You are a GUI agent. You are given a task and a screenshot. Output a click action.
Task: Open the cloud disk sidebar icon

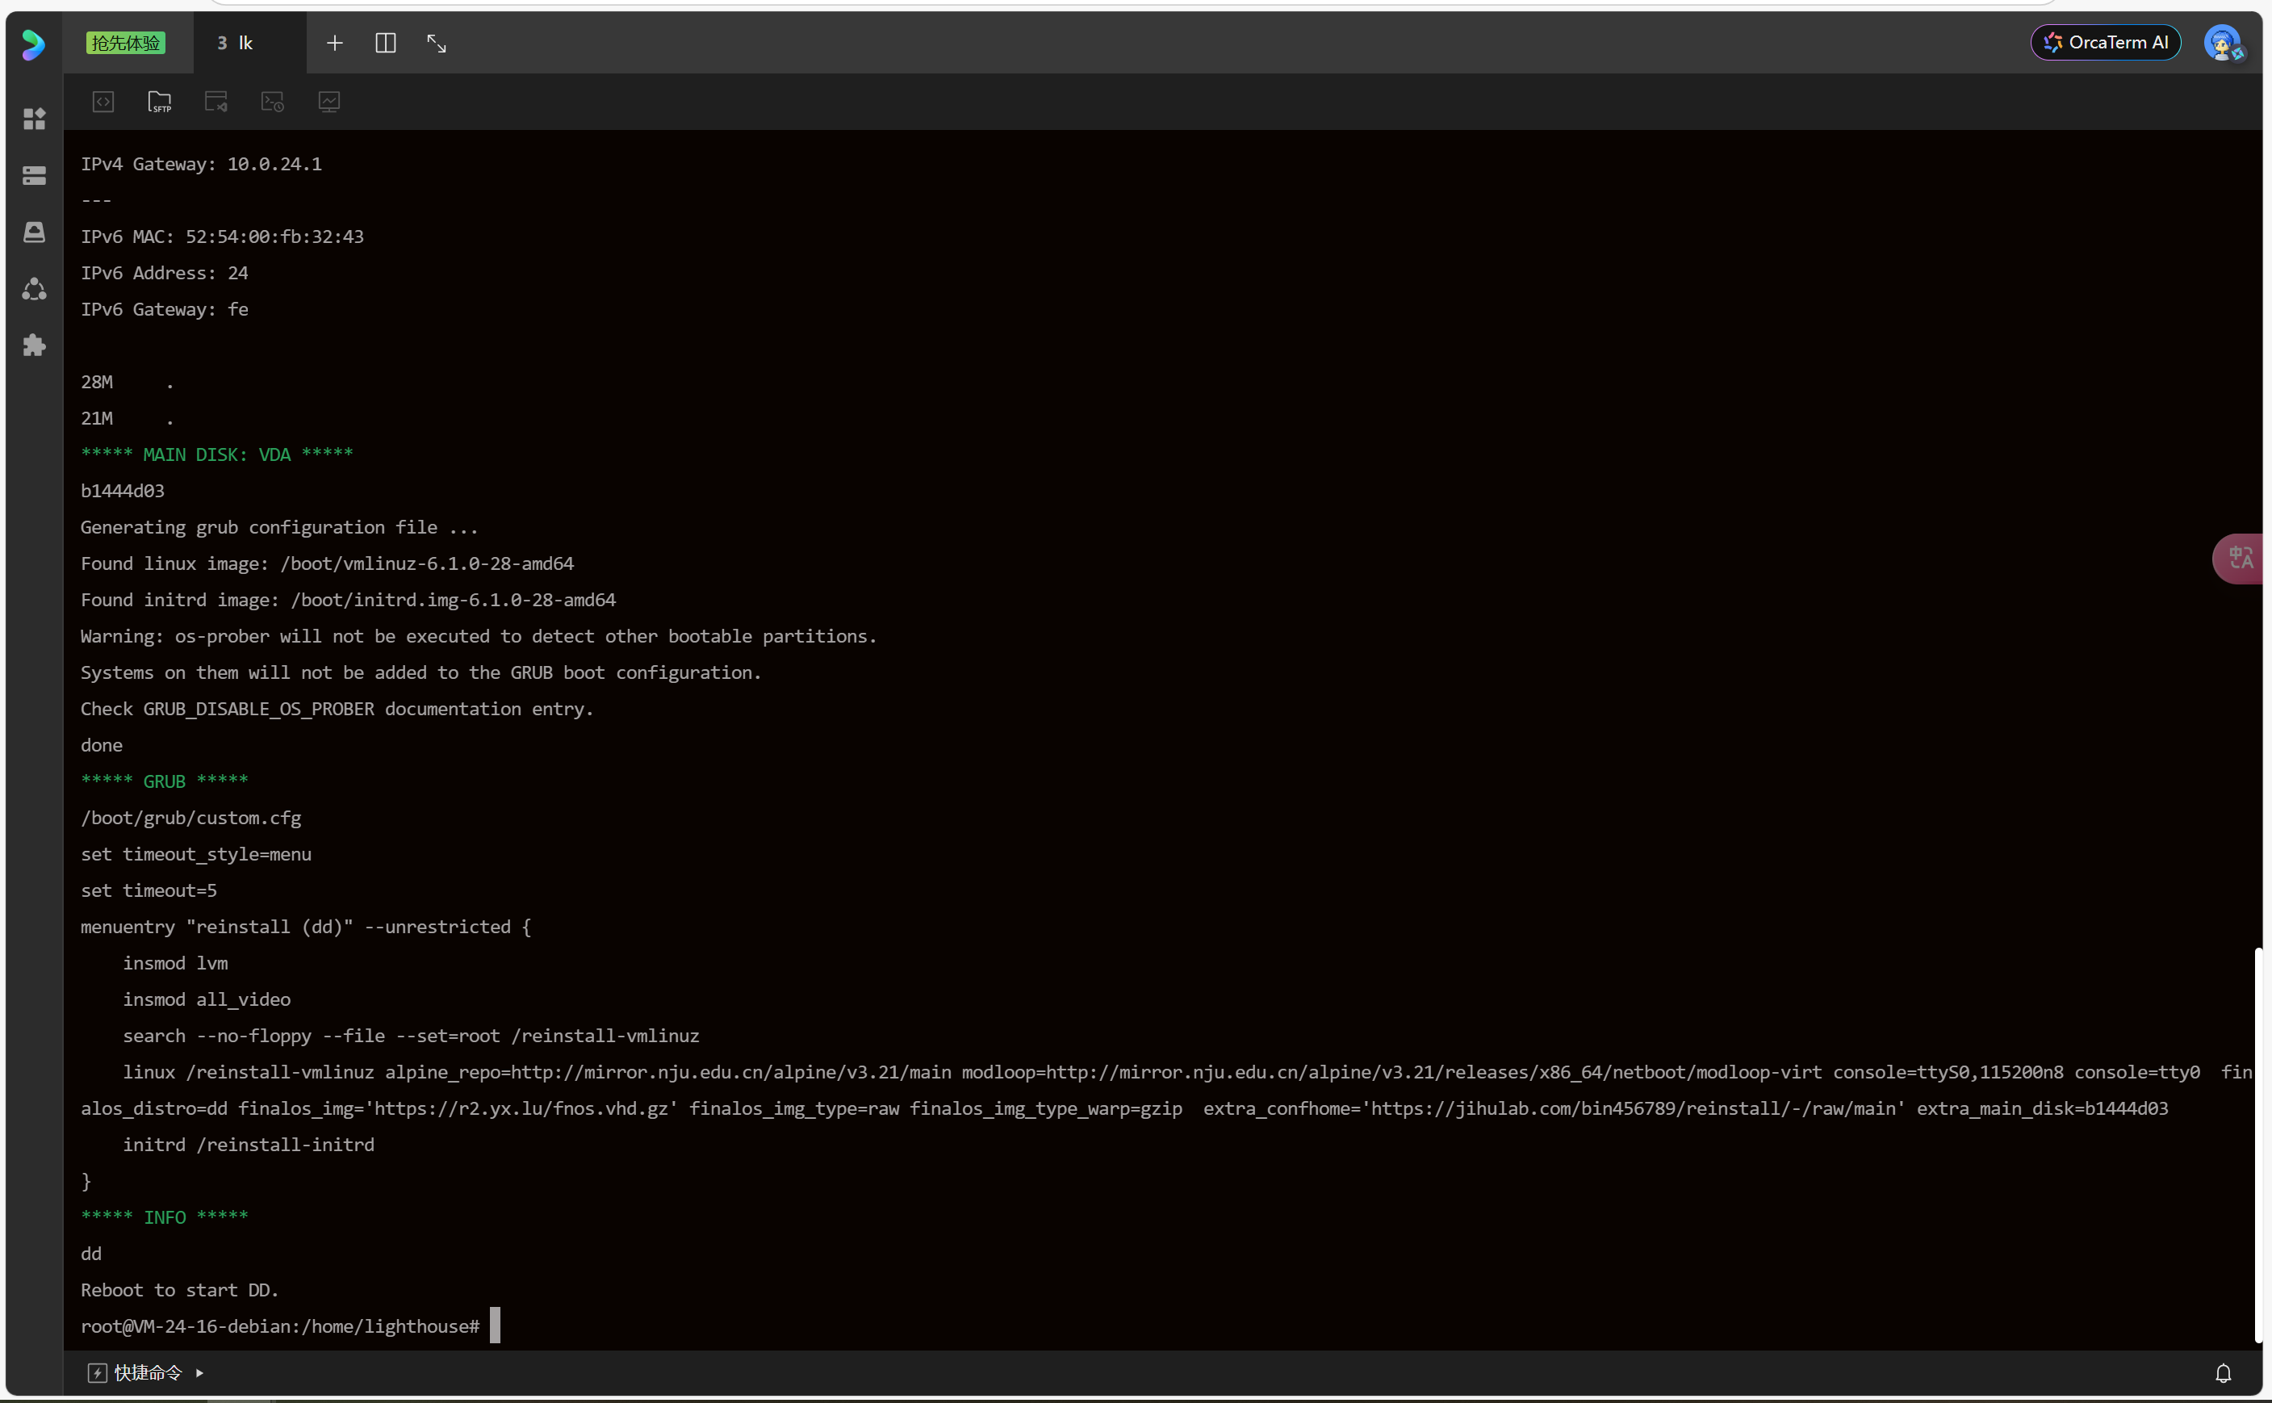click(x=35, y=232)
